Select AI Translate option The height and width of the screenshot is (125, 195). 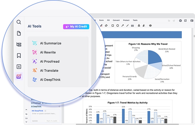click(49, 70)
